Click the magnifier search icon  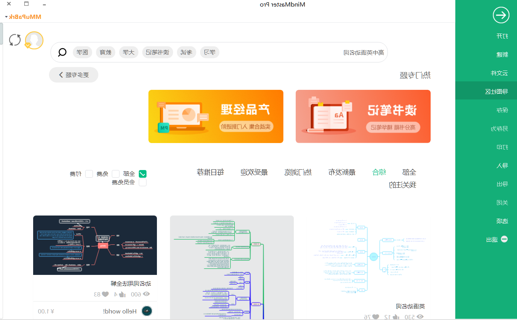click(x=62, y=52)
